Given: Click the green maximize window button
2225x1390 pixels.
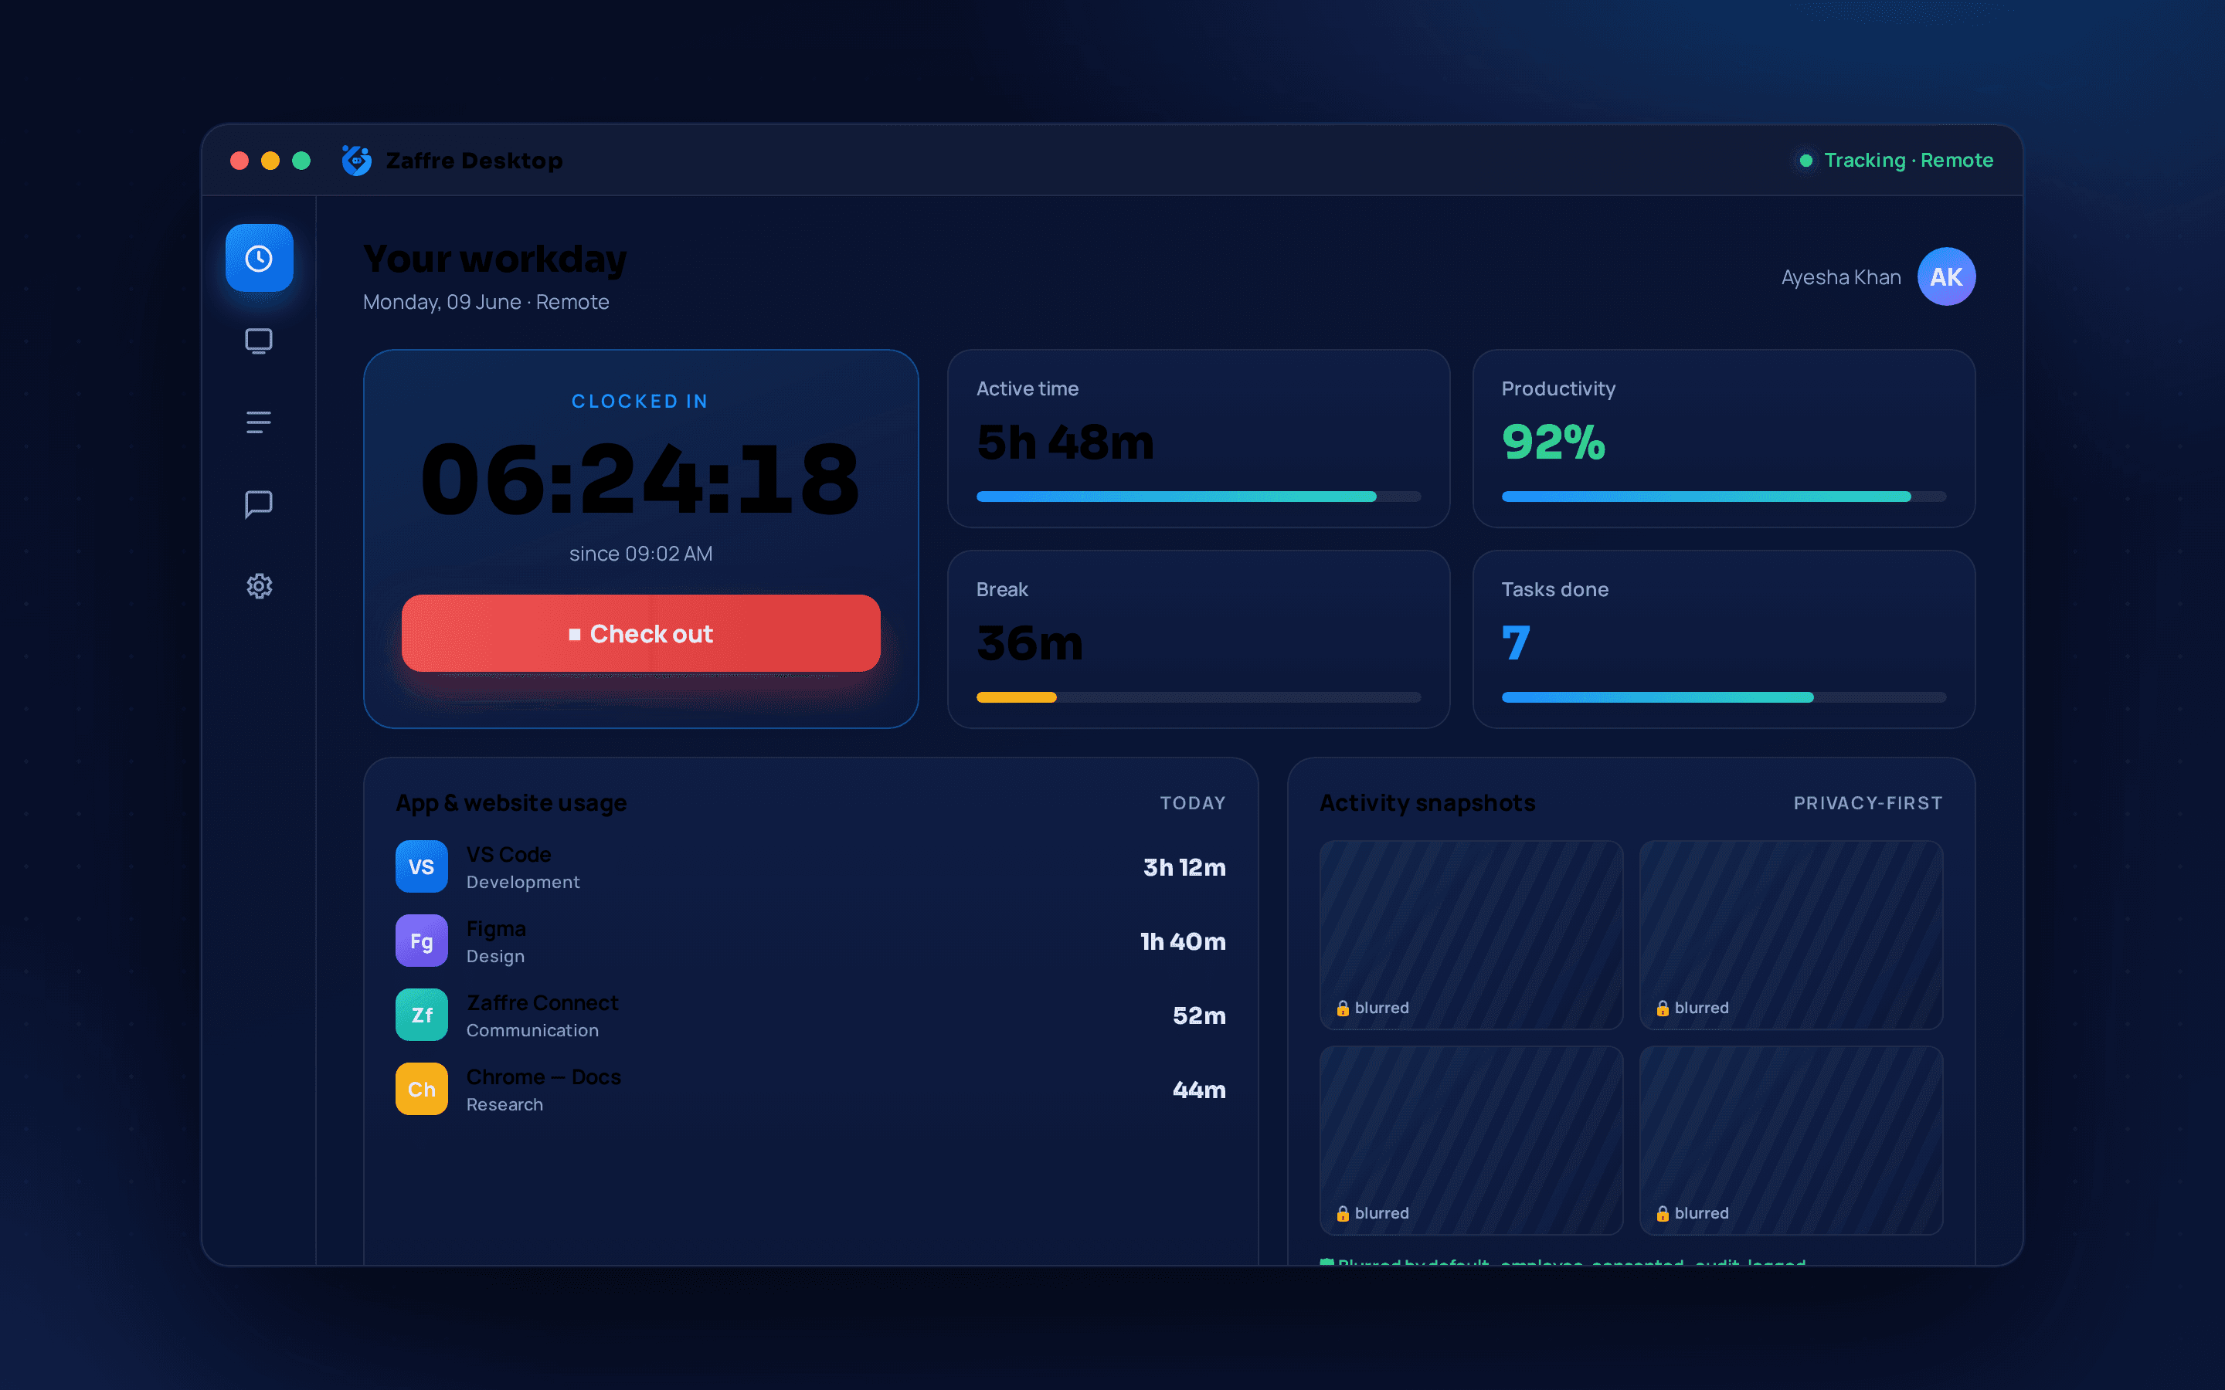Looking at the screenshot, I should [301, 161].
